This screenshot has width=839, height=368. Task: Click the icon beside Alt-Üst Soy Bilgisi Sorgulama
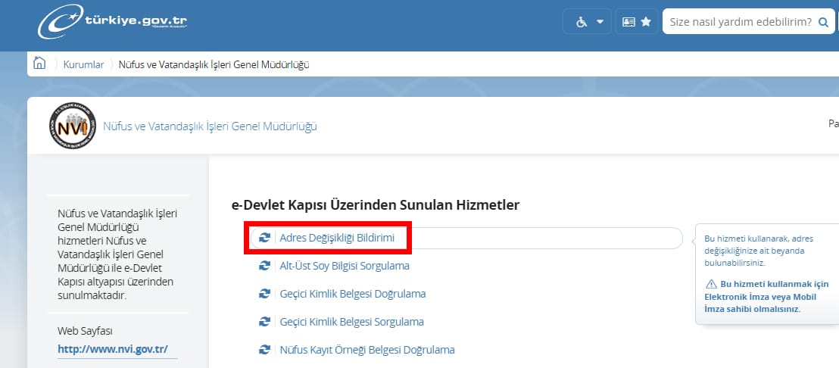pos(264,266)
